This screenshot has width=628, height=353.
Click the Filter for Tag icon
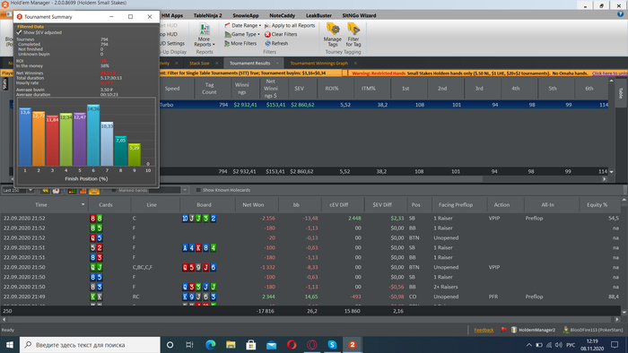tap(353, 30)
